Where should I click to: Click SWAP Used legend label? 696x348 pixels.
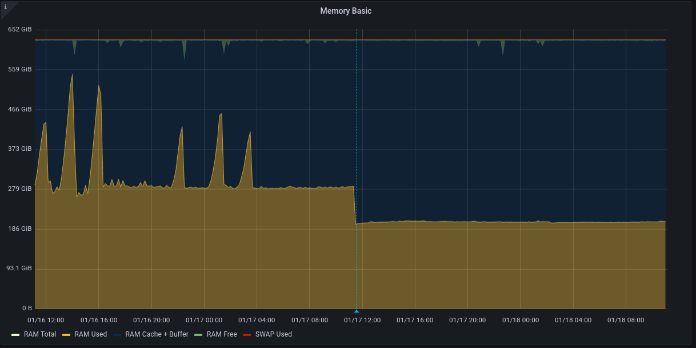(x=273, y=334)
